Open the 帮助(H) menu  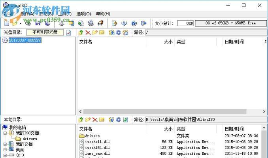103,14
